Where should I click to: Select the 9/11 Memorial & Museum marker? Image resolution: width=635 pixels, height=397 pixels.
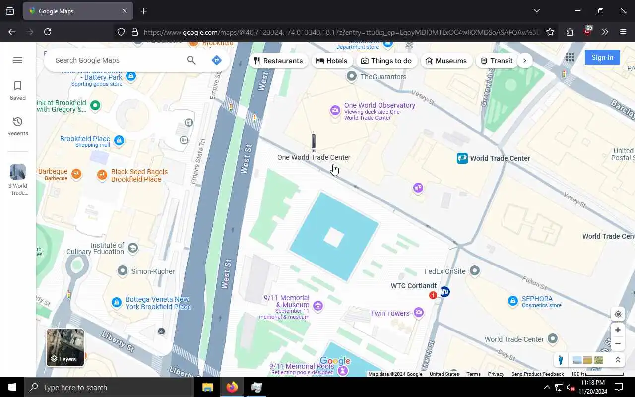coord(318,306)
